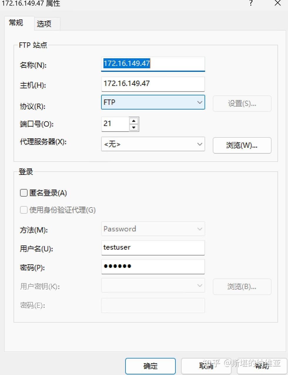The image size is (288, 375).
Task: Click the 名称(N) name input field
Action: click(153, 64)
